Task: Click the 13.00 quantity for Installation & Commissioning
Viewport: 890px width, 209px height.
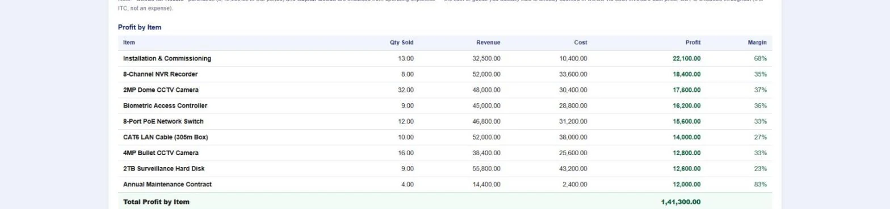Action: tap(406, 58)
